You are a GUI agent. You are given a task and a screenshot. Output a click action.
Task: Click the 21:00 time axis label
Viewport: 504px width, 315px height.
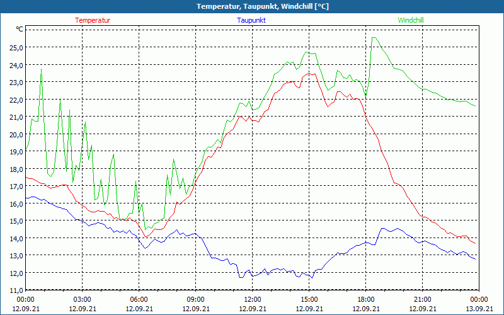click(x=422, y=300)
